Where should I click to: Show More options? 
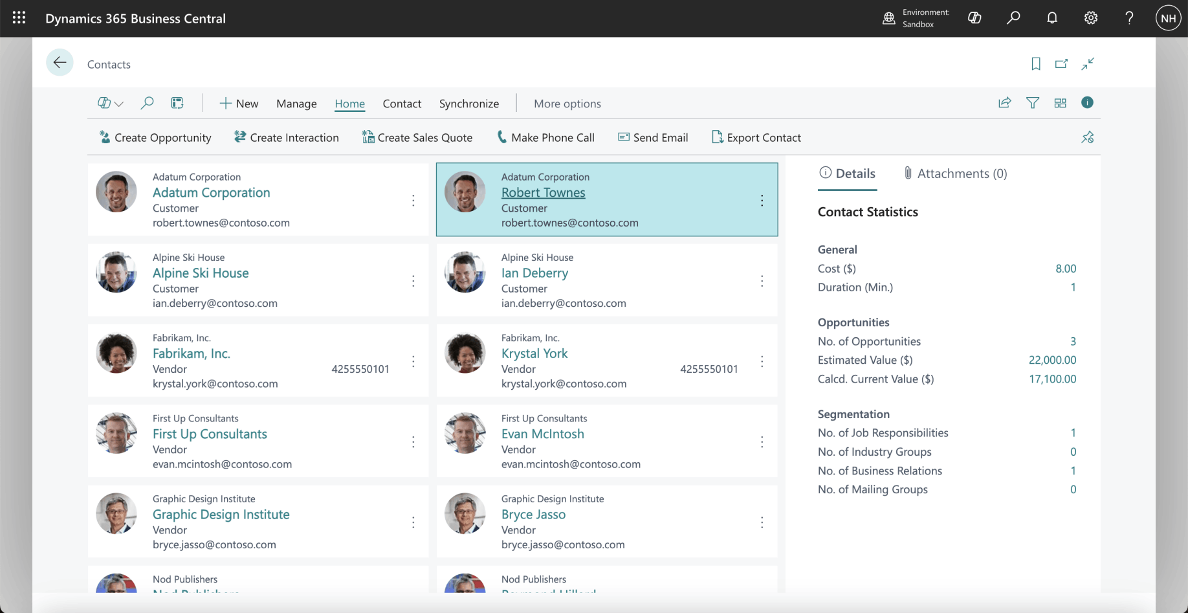point(567,104)
